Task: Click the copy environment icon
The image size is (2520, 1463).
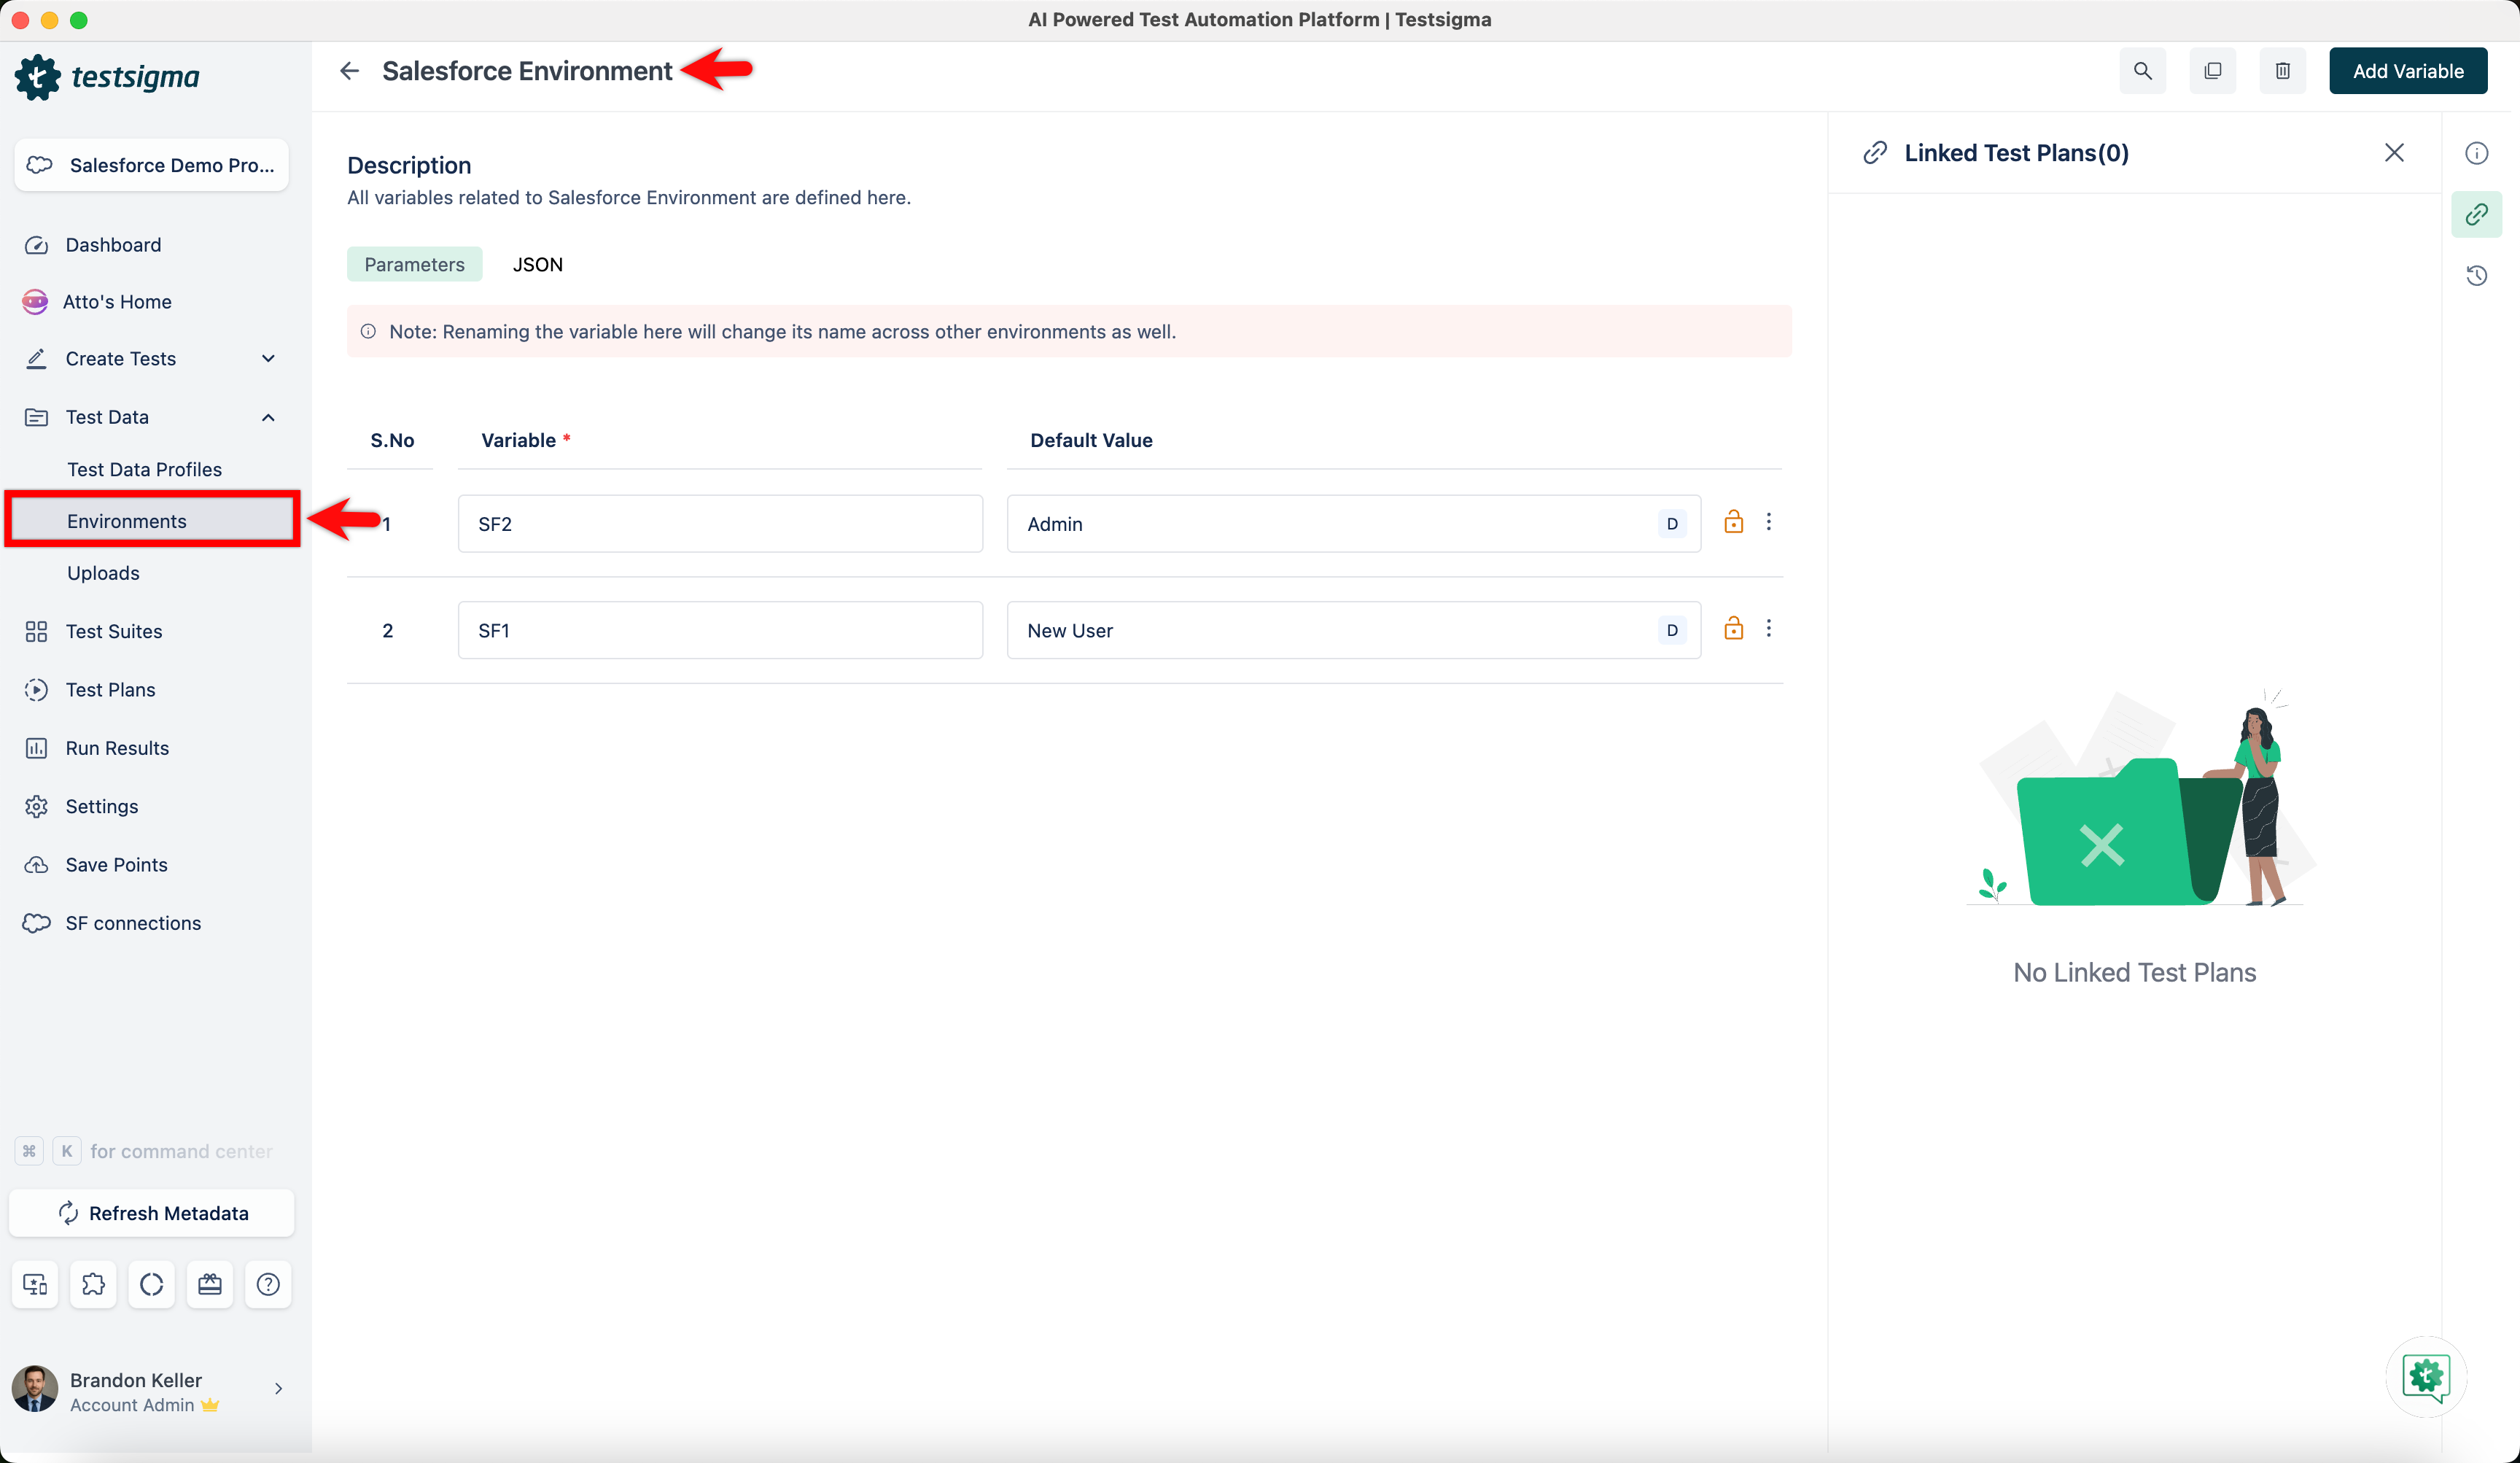Action: 2212,71
